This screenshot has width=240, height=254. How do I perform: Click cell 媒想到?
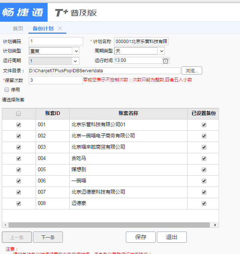[x=128, y=170]
